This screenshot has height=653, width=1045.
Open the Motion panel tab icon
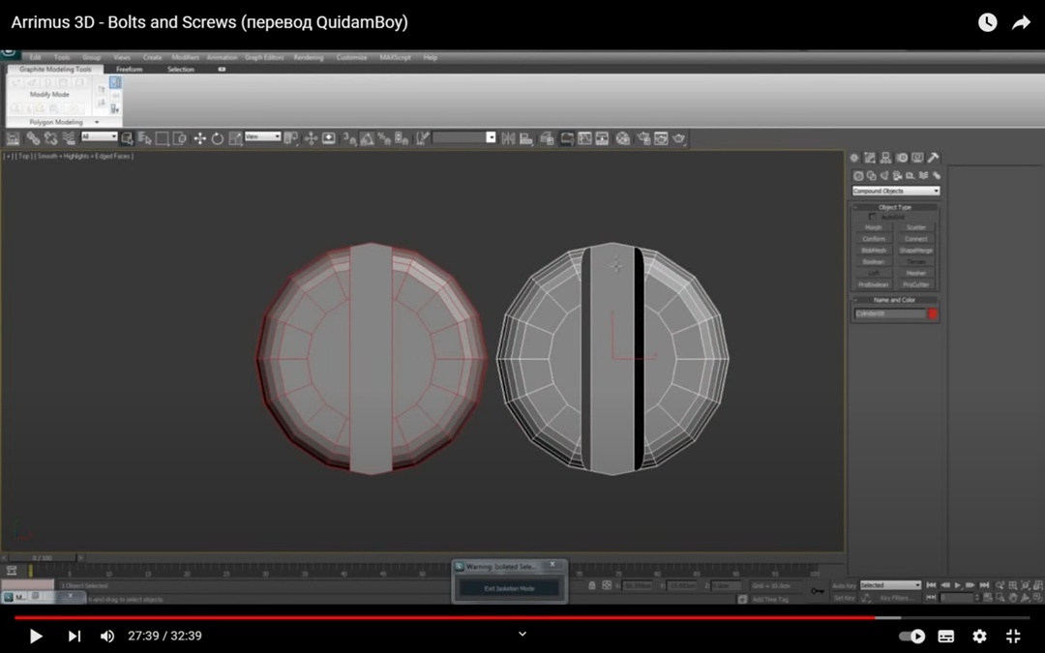point(902,158)
